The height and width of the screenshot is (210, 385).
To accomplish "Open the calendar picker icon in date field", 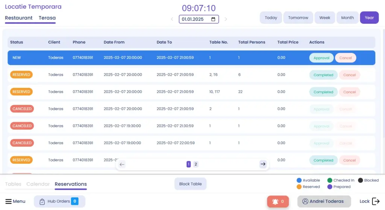I will click(x=213, y=19).
